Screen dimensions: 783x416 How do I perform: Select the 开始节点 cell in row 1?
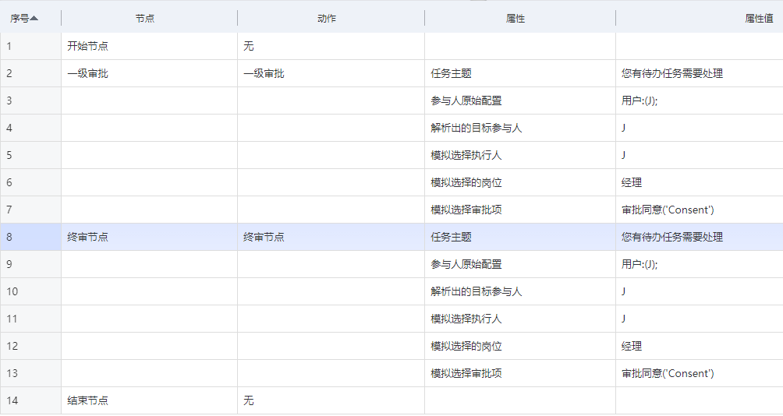(x=88, y=47)
